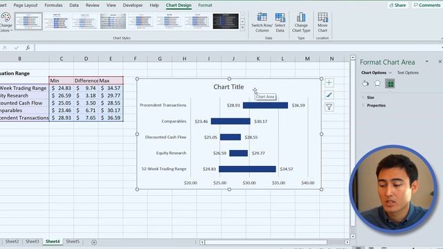
Task: Select Fill & Line pane icon
Action: coord(365,84)
